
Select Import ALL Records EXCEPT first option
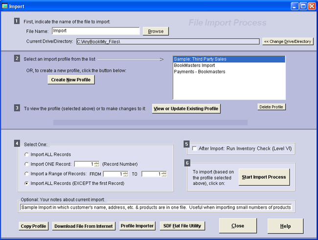(27, 183)
